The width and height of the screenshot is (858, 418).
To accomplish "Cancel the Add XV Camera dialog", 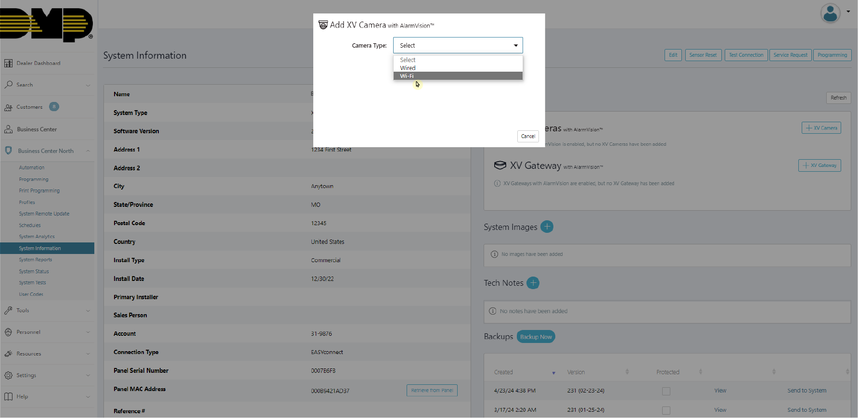I will point(528,136).
